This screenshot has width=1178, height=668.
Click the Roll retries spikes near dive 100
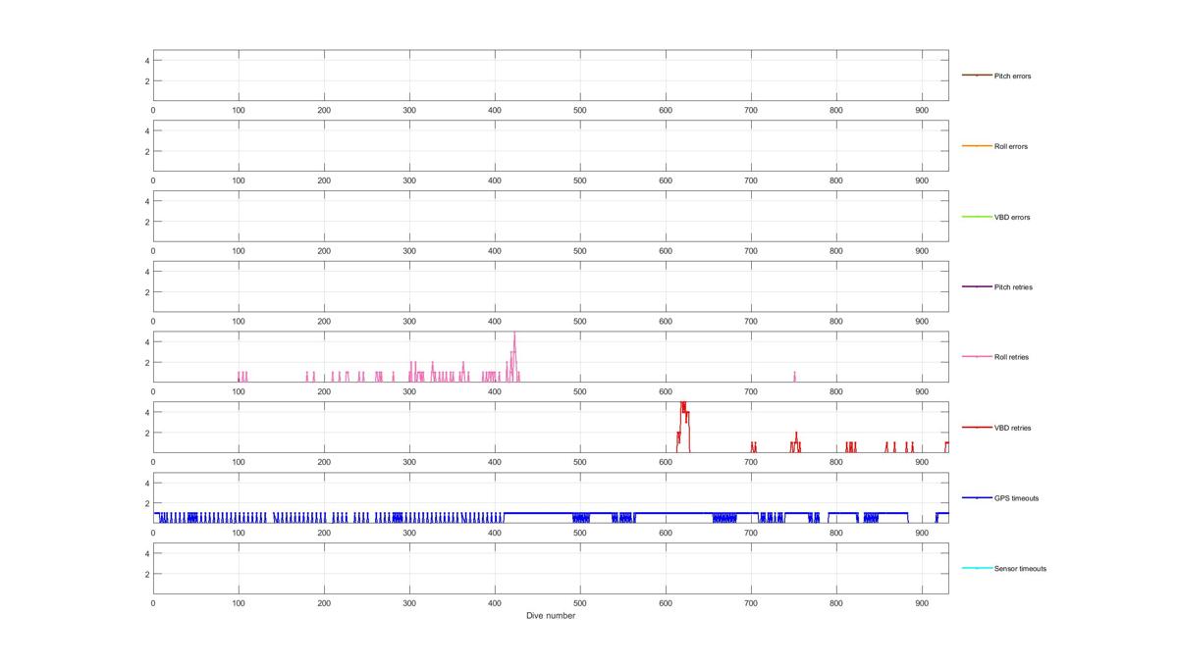pos(242,376)
